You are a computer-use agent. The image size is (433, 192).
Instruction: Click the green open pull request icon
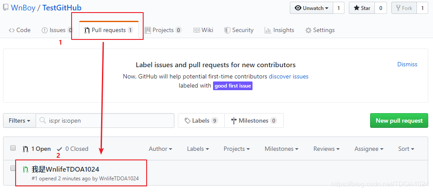(x=26, y=169)
